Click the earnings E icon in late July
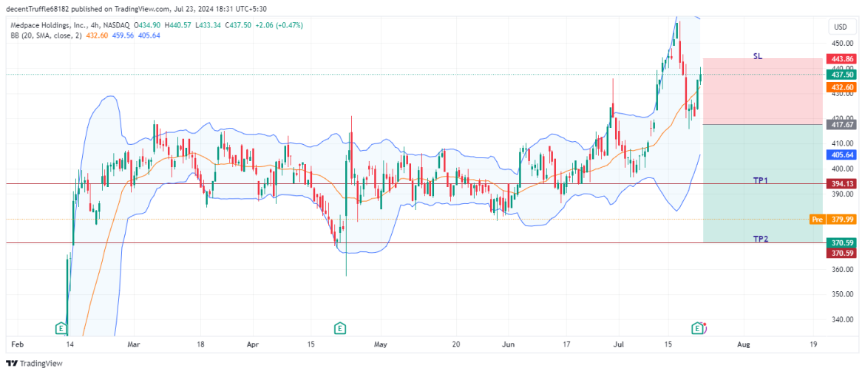The width and height of the screenshot is (865, 374). pos(696,327)
